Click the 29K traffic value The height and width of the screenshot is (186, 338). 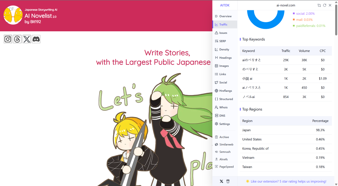point(286,60)
